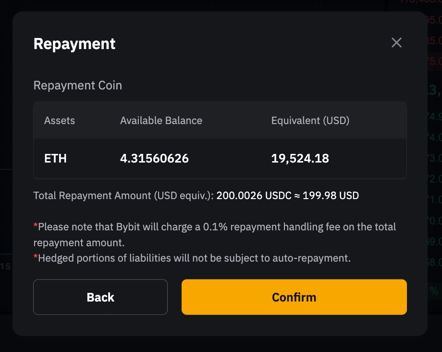Close the Repayment dialog with the X icon
The height and width of the screenshot is (352, 442).
396,43
